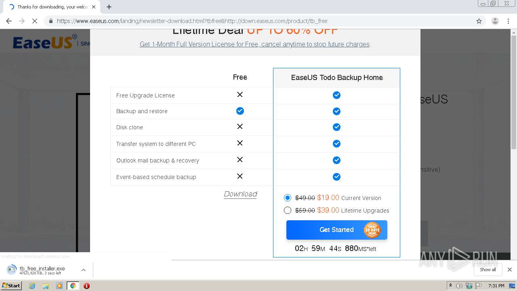The width and height of the screenshot is (517, 291).
Task: Click the 'EaseUS Todo Backup Home' column header
Action: tap(337, 78)
